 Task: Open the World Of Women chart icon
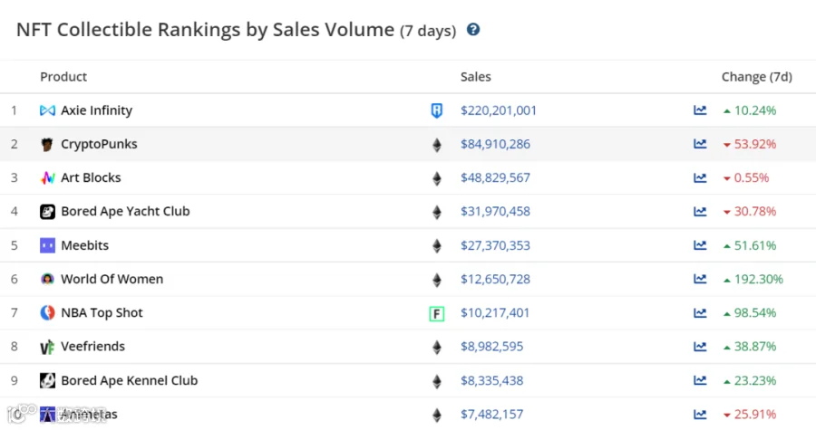click(700, 279)
